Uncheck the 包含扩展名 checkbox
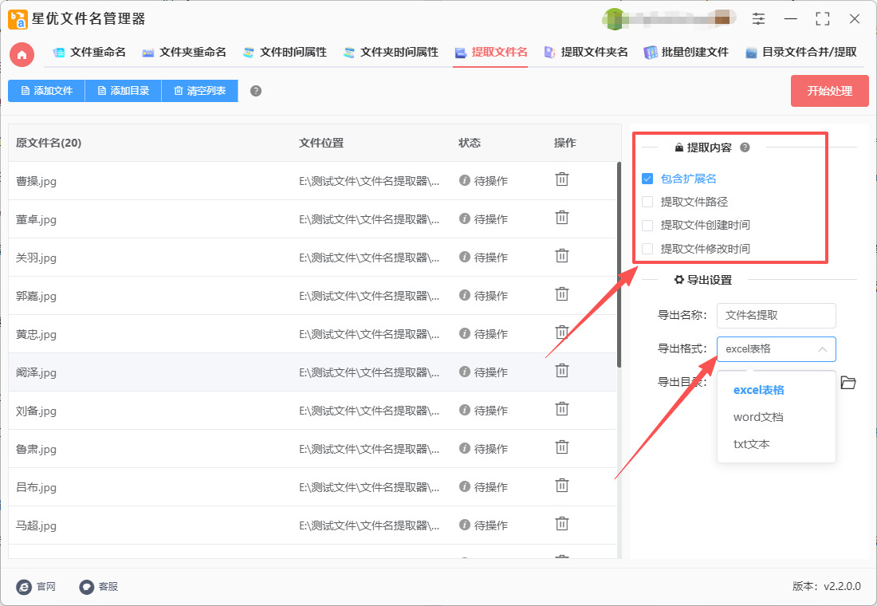Image resolution: width=877 pixels, height=606 pixels. (x=647, y=179)
